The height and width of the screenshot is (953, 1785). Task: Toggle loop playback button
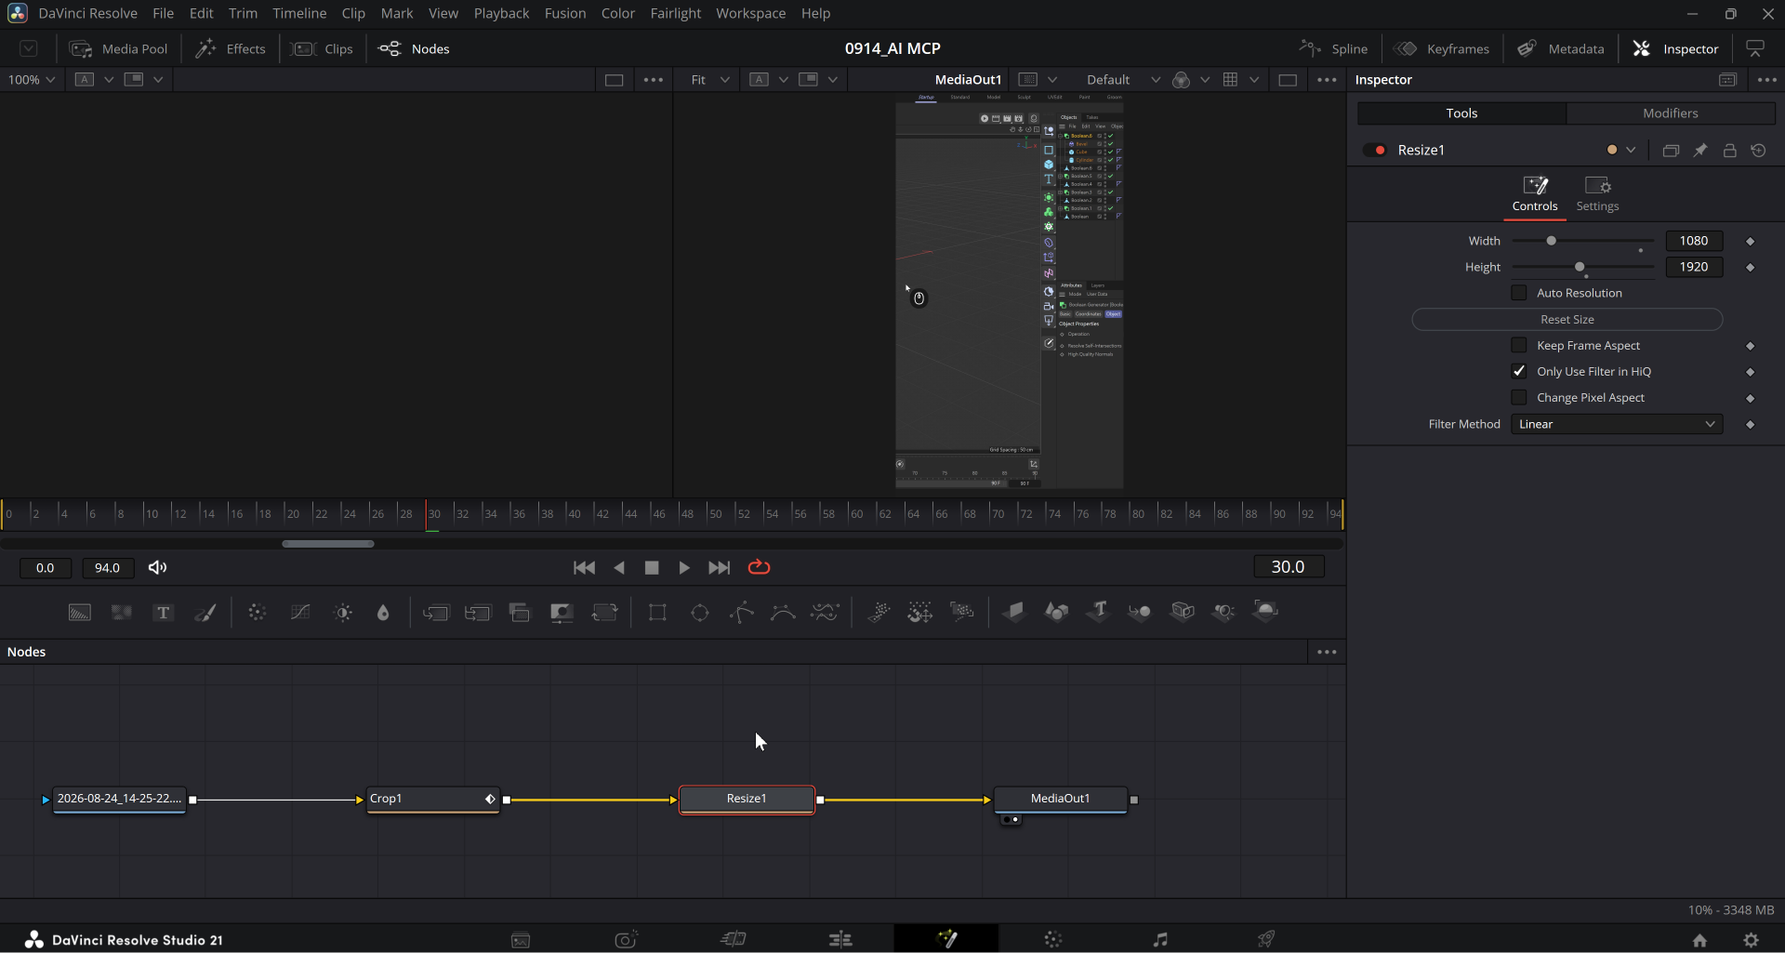coord(759,567)
